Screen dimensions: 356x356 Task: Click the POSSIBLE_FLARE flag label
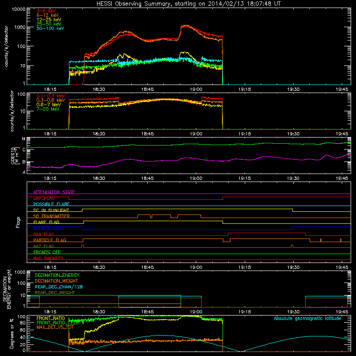(51, 204)
